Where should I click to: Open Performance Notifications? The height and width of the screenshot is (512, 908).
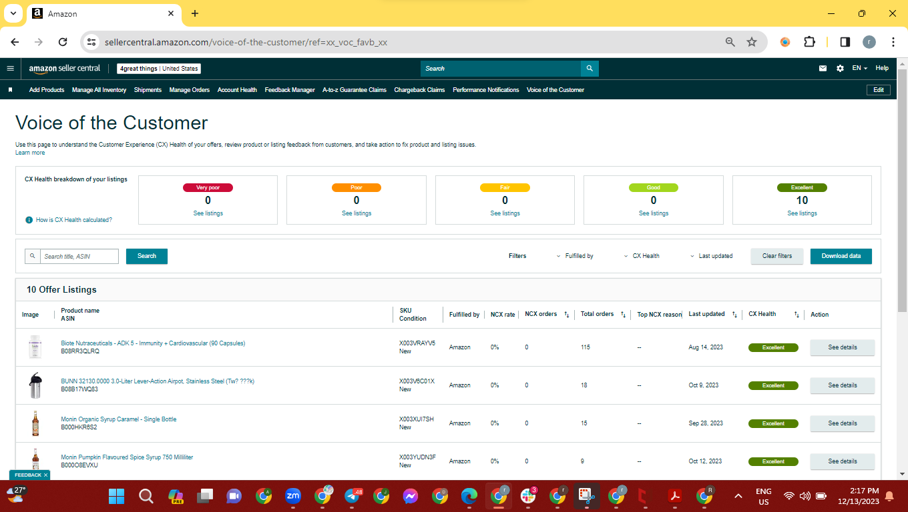point(486,90)
